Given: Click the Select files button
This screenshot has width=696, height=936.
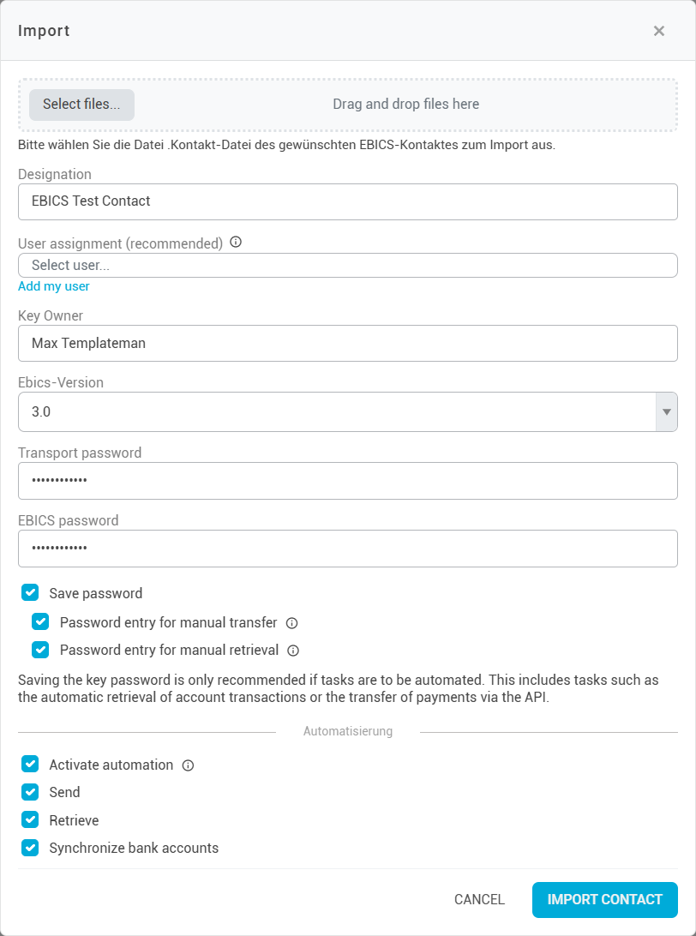Looking at the screenshot, I should [81, 105].
